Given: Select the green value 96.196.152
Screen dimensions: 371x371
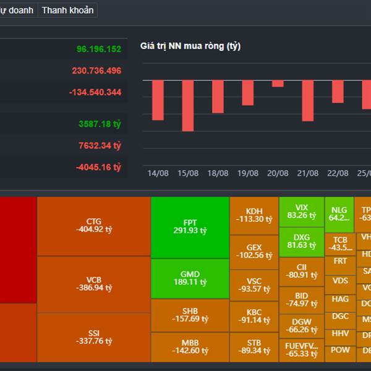Looking at the screenshot, I should pyautogui.click(x=99, y=49).
